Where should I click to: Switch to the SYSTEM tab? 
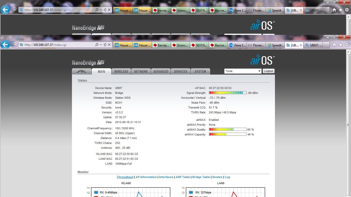(200, 72)
